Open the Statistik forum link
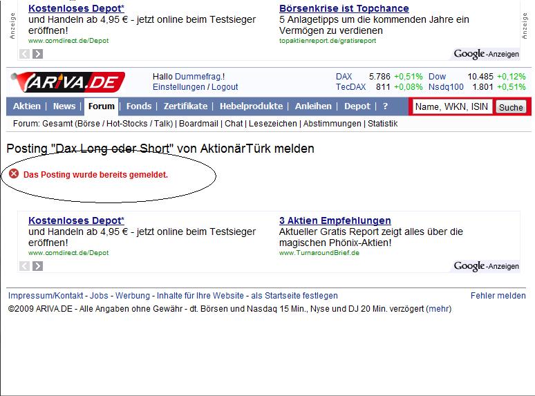Image resolution: width=535 pixels, height=396 pixels. (x=382, y=124)
